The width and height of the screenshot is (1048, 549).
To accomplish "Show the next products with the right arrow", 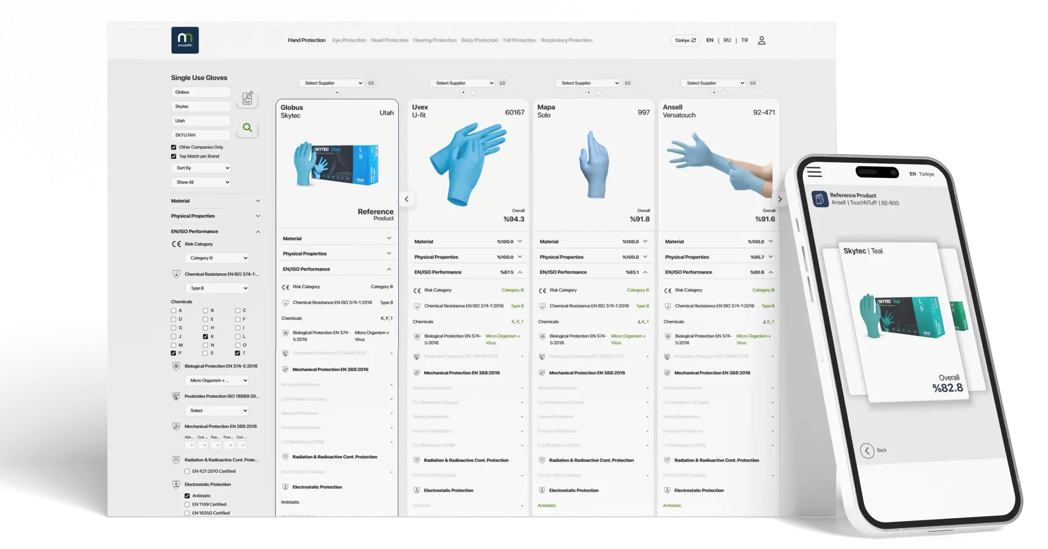I will pos(780,199).
